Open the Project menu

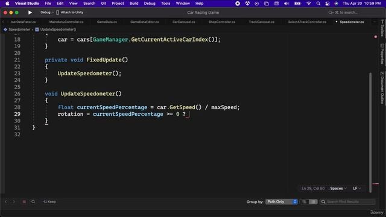tap(118, 4)
